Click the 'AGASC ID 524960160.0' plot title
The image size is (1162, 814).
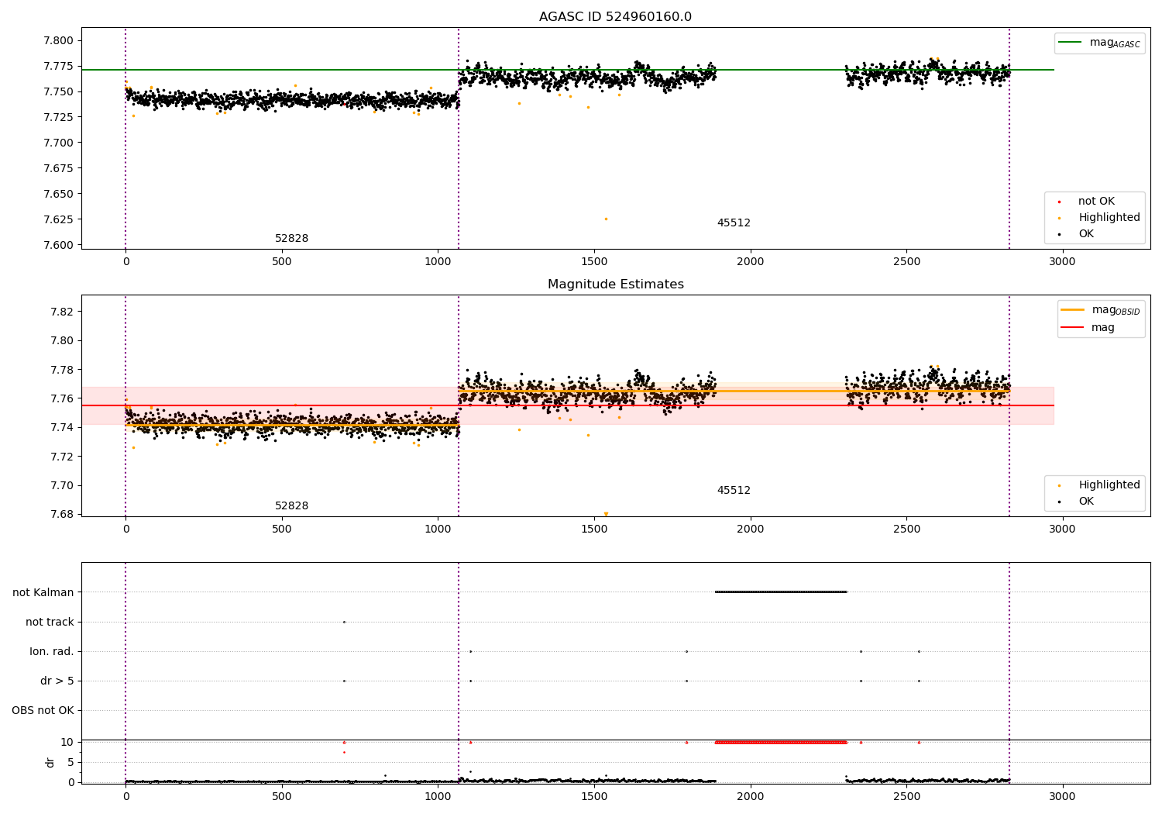pyautogui.click(x=615, y=17)
